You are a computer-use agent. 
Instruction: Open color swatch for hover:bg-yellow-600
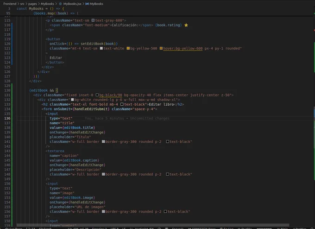(x=161, y=48)
